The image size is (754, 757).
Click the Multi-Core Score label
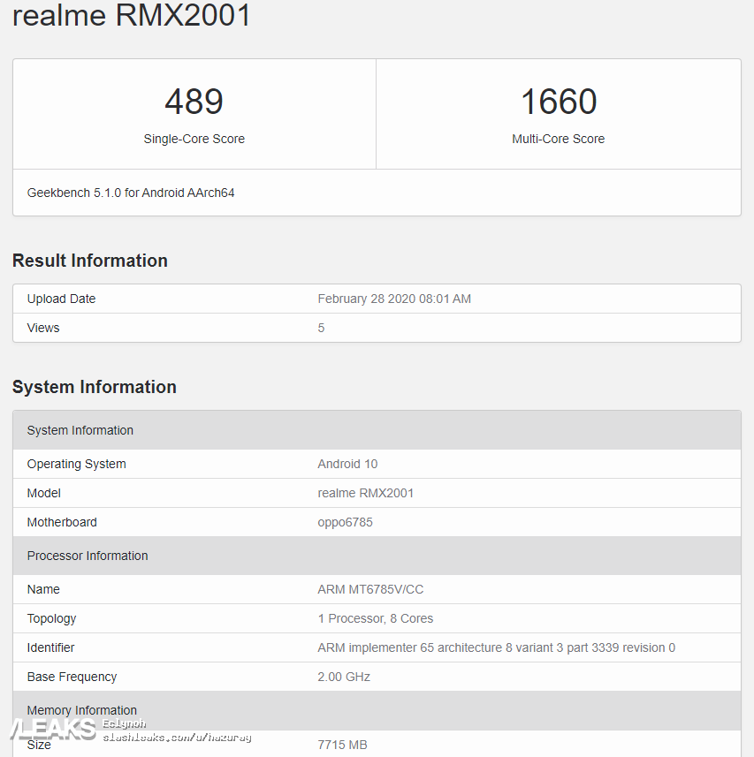click(559, 139)
